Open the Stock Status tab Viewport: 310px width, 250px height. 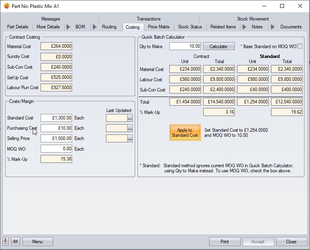tap(190, 27)
